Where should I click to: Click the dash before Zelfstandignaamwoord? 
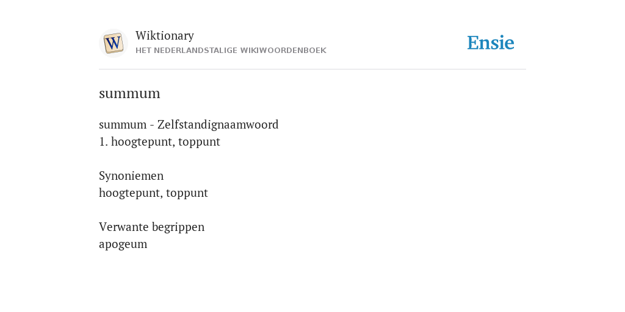coord(152,125)
